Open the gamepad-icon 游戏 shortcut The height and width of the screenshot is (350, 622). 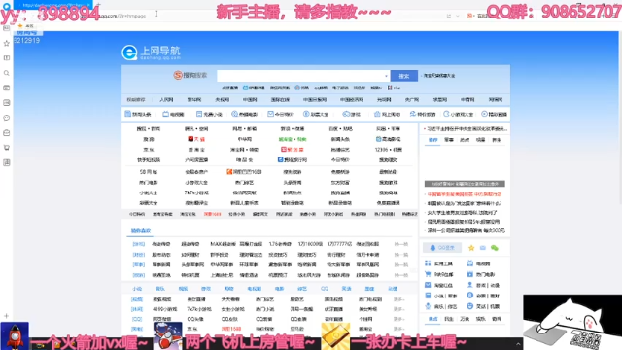[x=352, y=114]
